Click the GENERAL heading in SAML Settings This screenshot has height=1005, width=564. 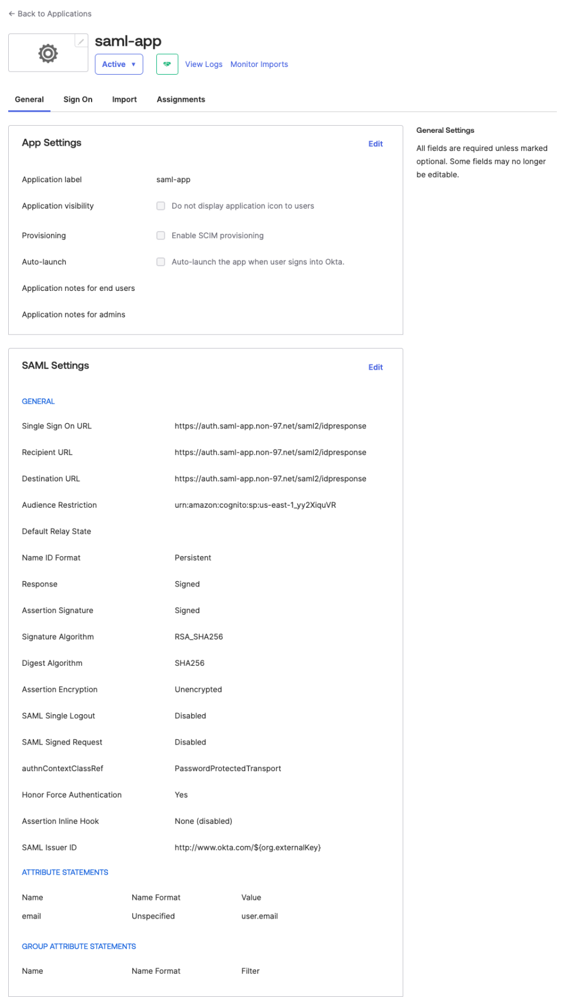[38, 401]
